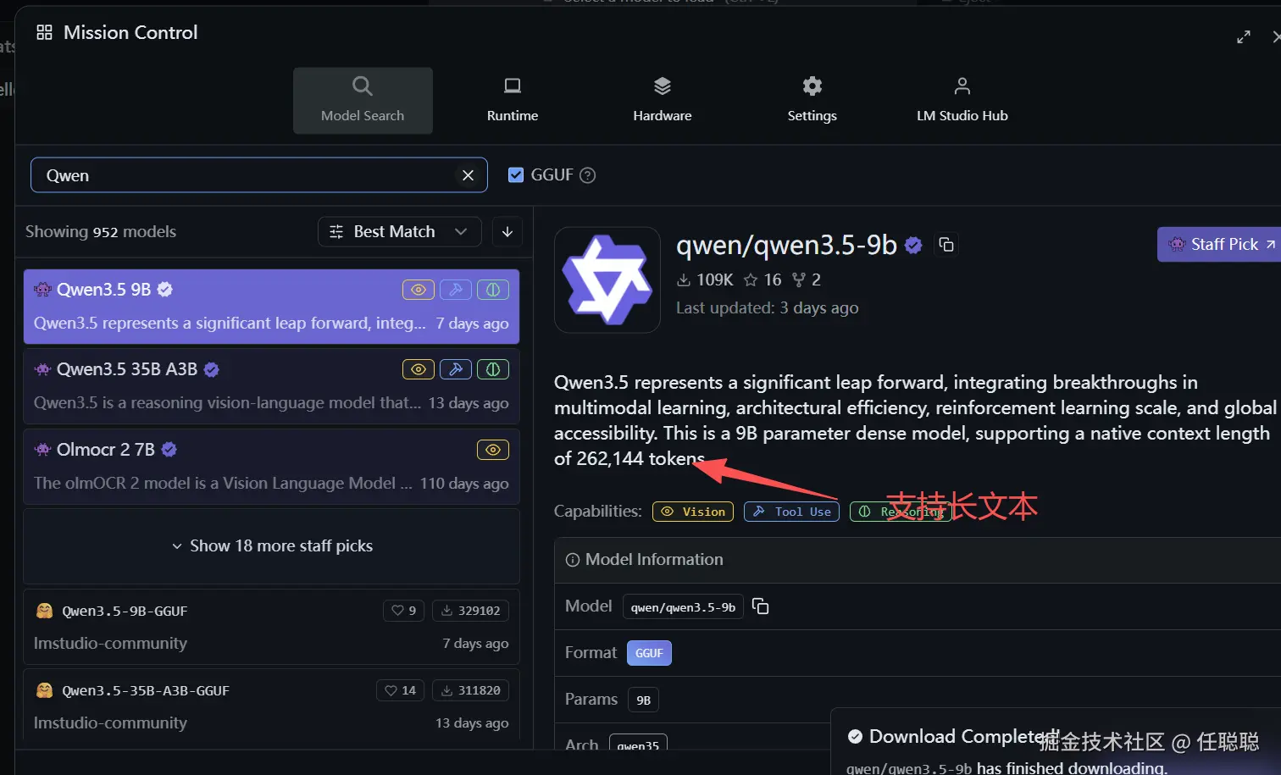Click the 'Last updated: 3 days ago' text
1281x775 pixels.
[768, 308]
